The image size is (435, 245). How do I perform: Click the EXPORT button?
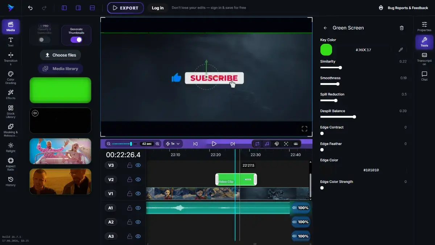(125, 8)
